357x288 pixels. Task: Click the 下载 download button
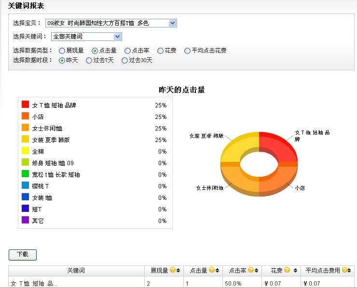pos(23,254)
